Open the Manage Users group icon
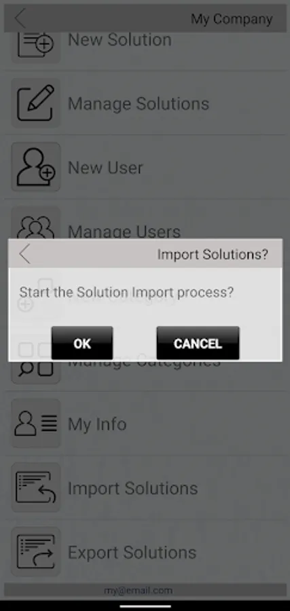 click(x=35, y=225)
